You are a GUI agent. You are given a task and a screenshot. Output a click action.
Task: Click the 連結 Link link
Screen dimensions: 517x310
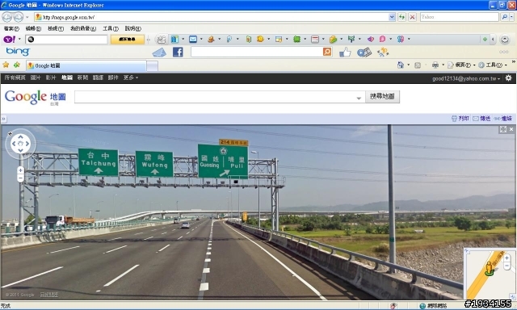pyautogui.click(x=502, y=118)
